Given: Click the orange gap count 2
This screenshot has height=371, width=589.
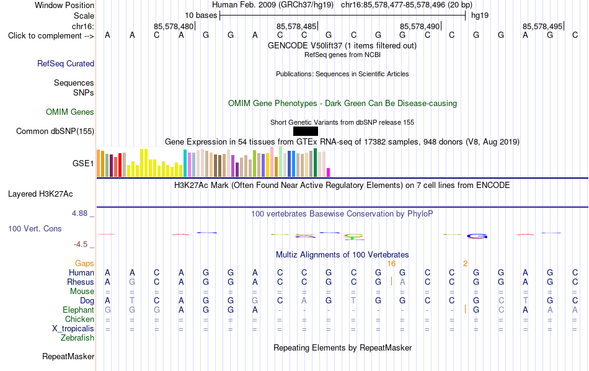Looking at the screenshot, I should 466,264.
